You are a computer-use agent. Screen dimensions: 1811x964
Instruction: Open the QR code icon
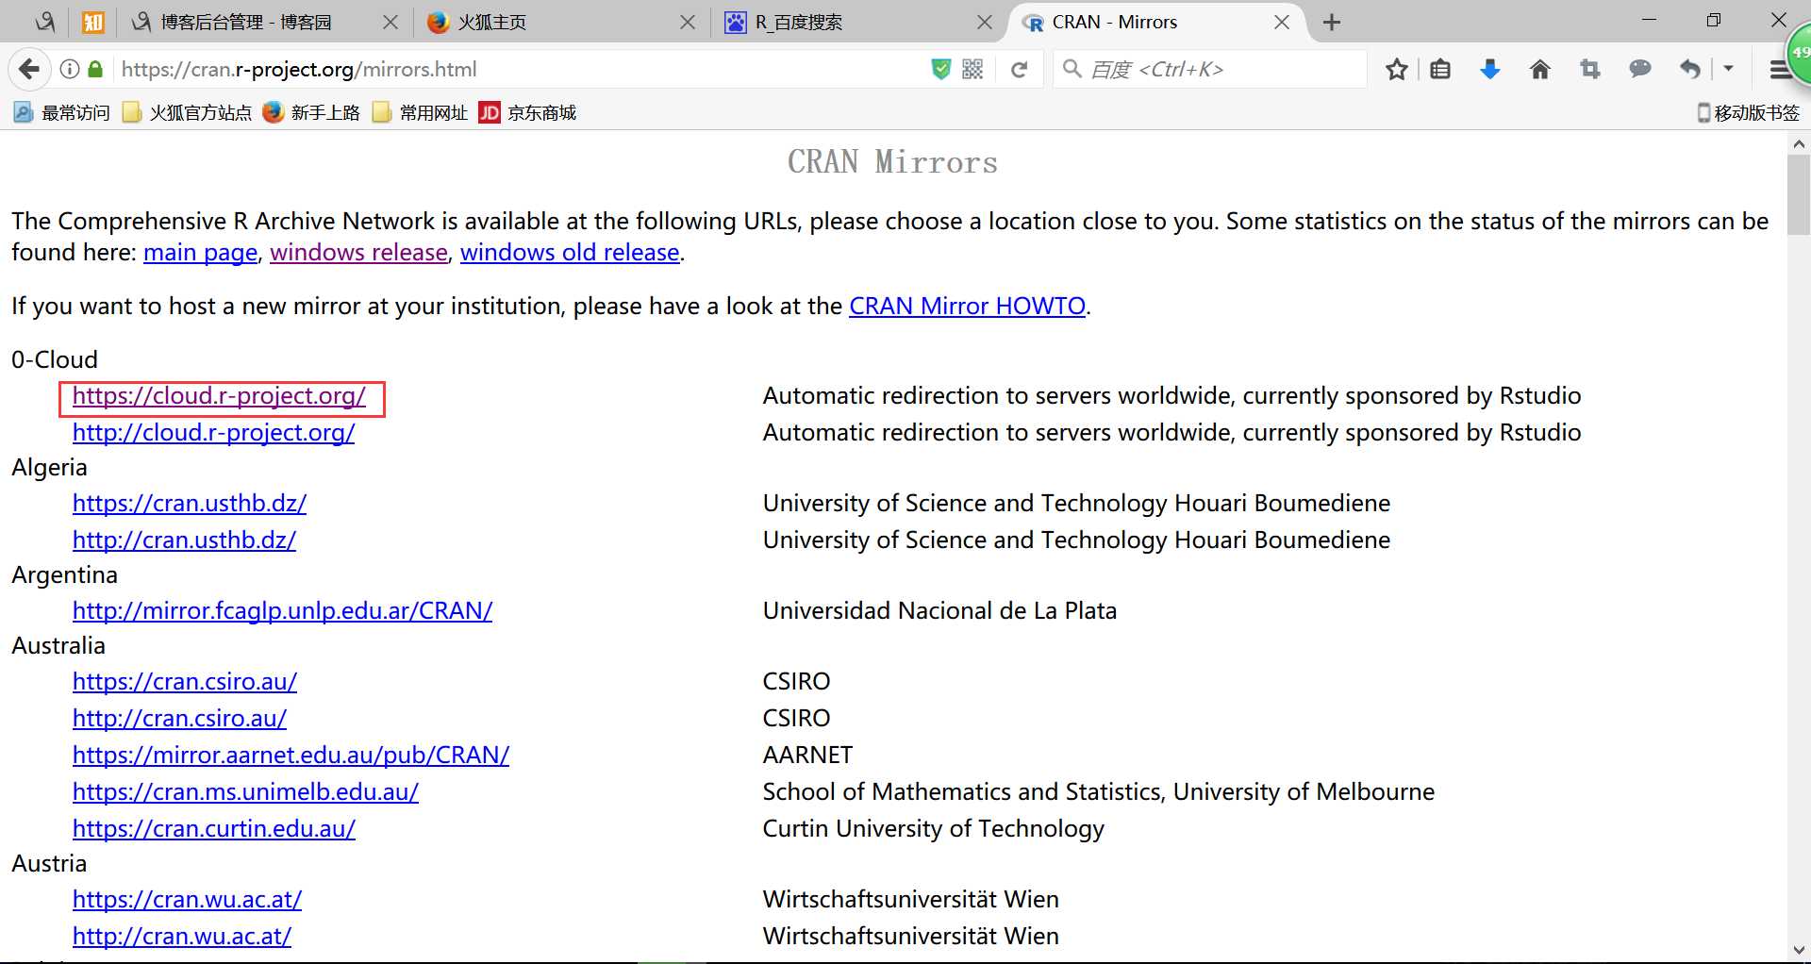tap(972, 69)
